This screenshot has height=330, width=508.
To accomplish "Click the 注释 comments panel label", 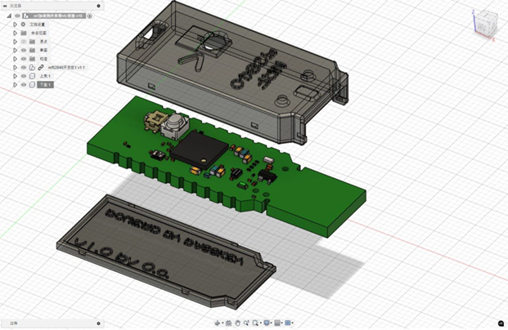I will coord(14,323).
